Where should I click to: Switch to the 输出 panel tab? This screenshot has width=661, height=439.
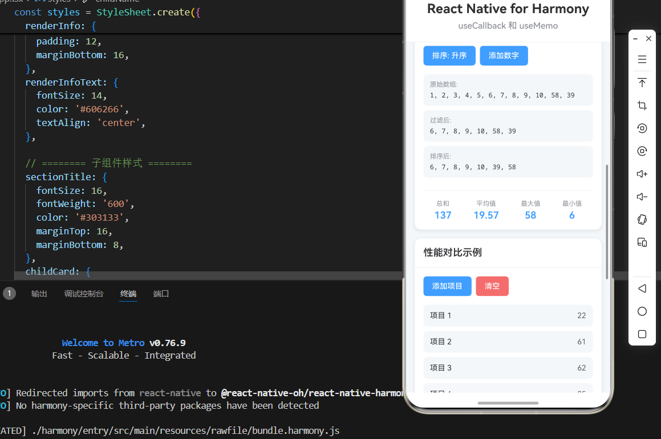click(x=39, y=294)
